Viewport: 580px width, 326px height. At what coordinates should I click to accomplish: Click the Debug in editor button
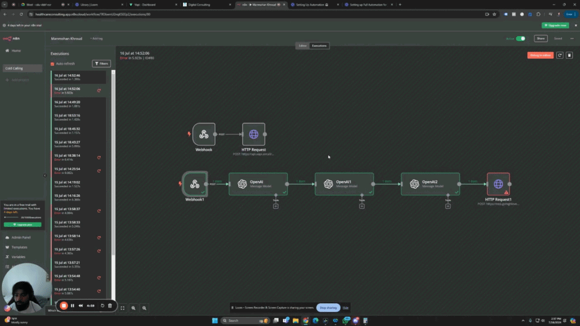tap(540, 55)
